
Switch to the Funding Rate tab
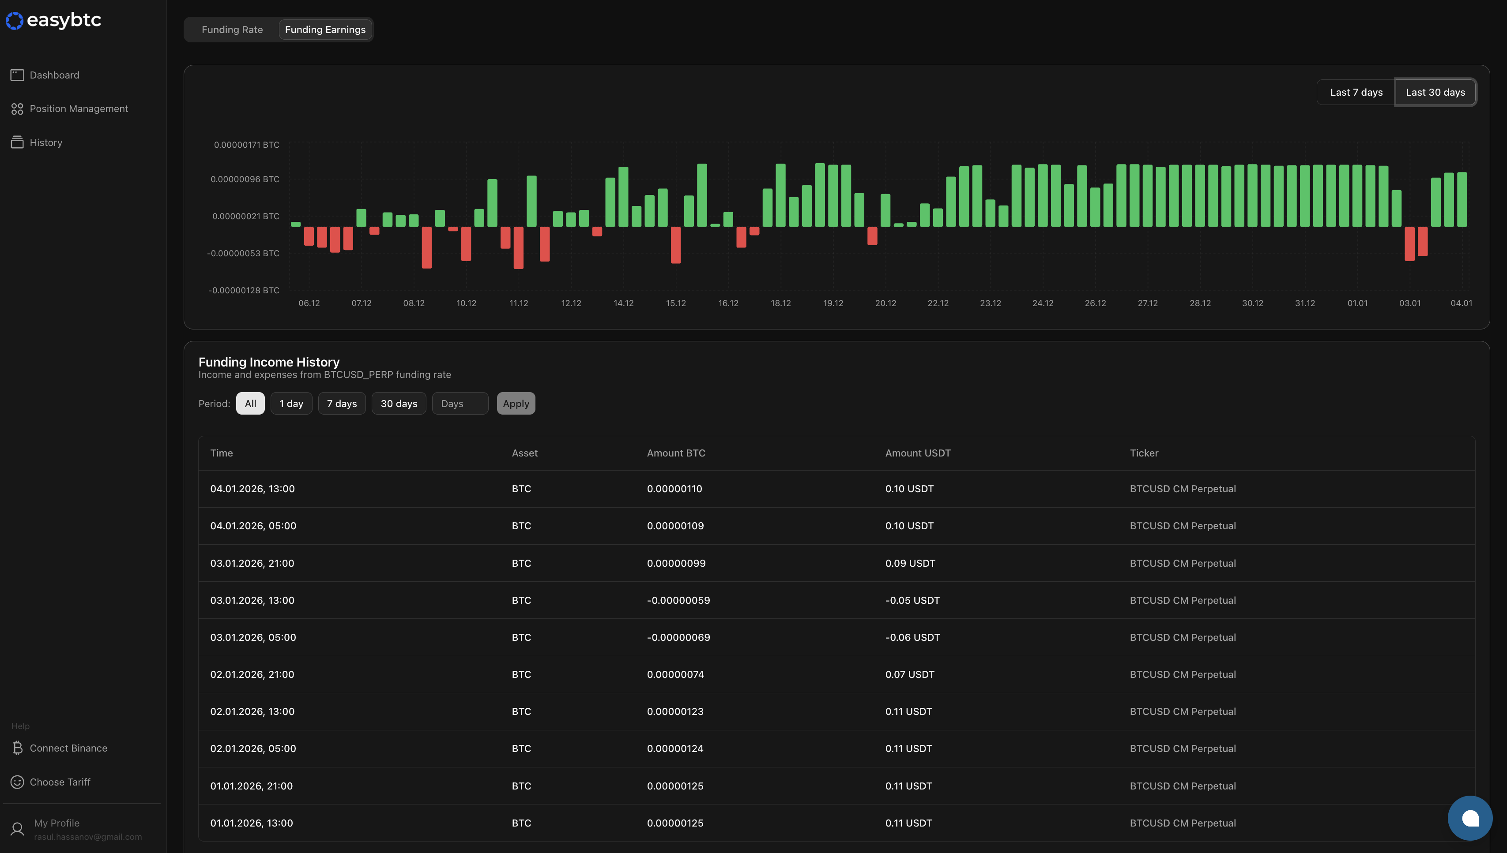tap(232, 29)
